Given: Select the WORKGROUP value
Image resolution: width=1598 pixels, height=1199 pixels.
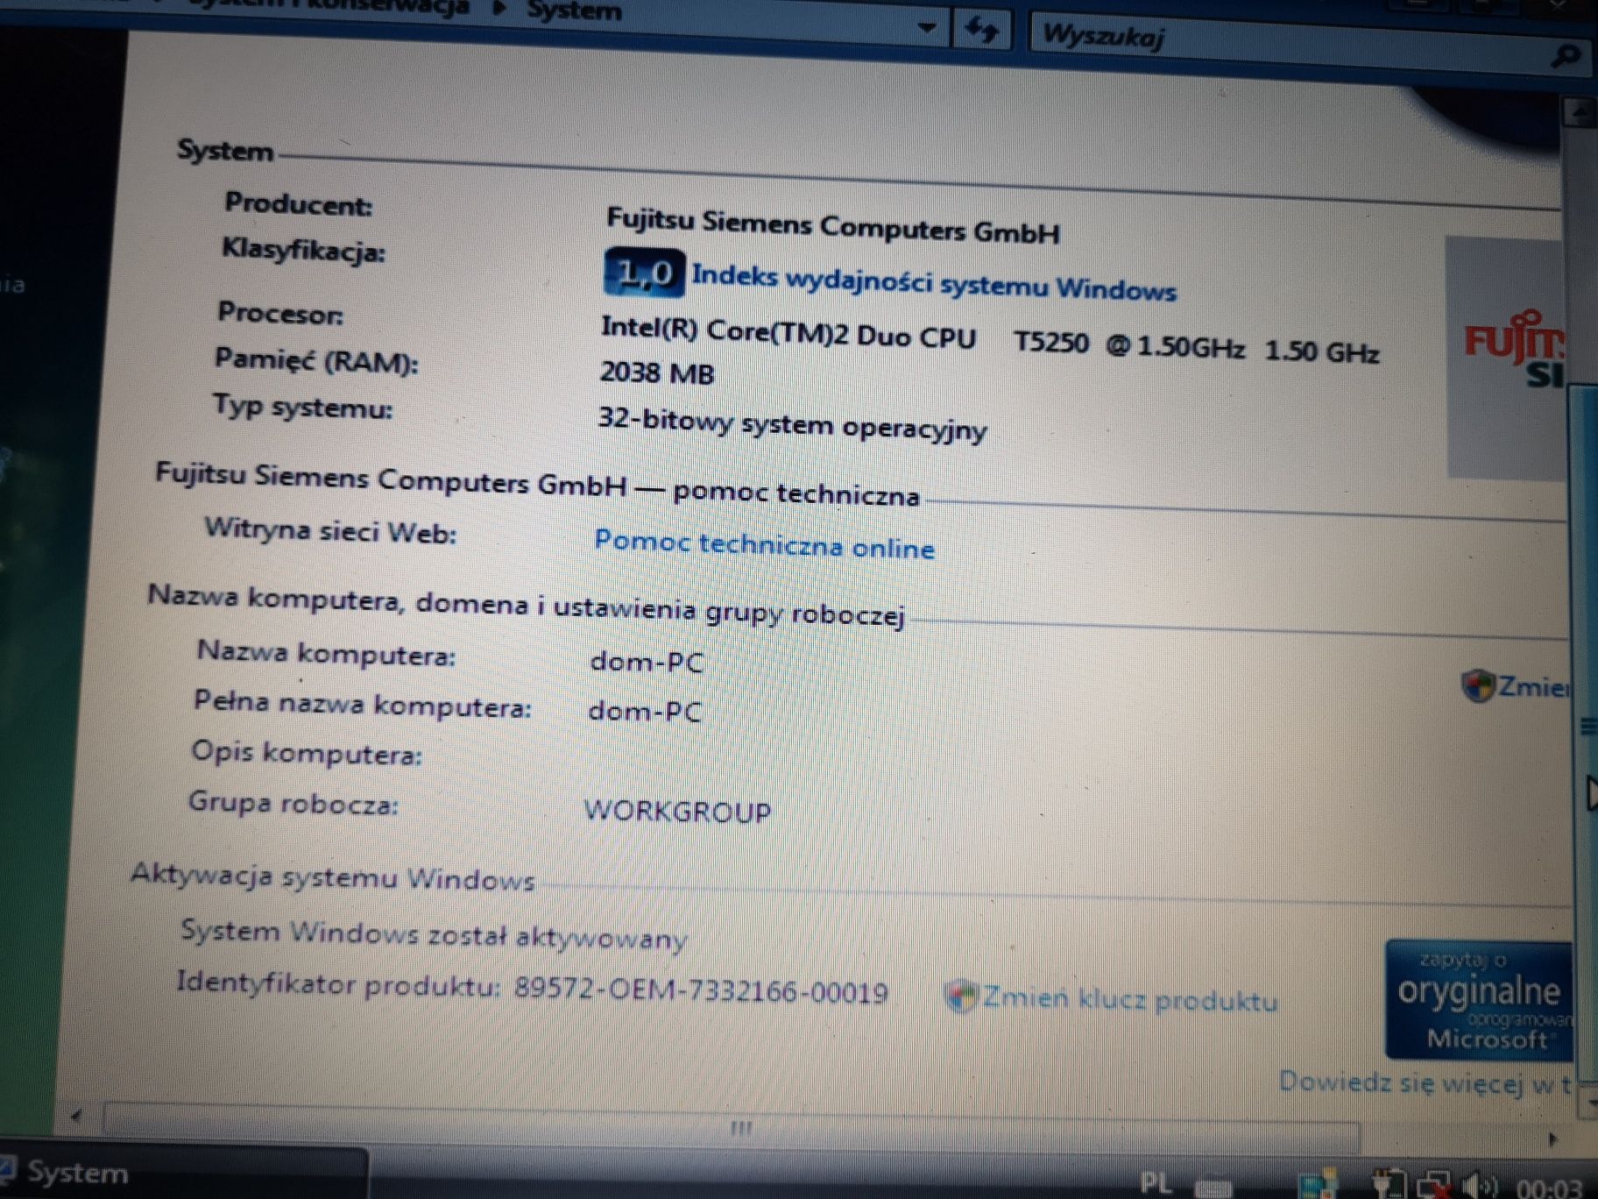Looking at the screenshot, I should coord(677,811).
